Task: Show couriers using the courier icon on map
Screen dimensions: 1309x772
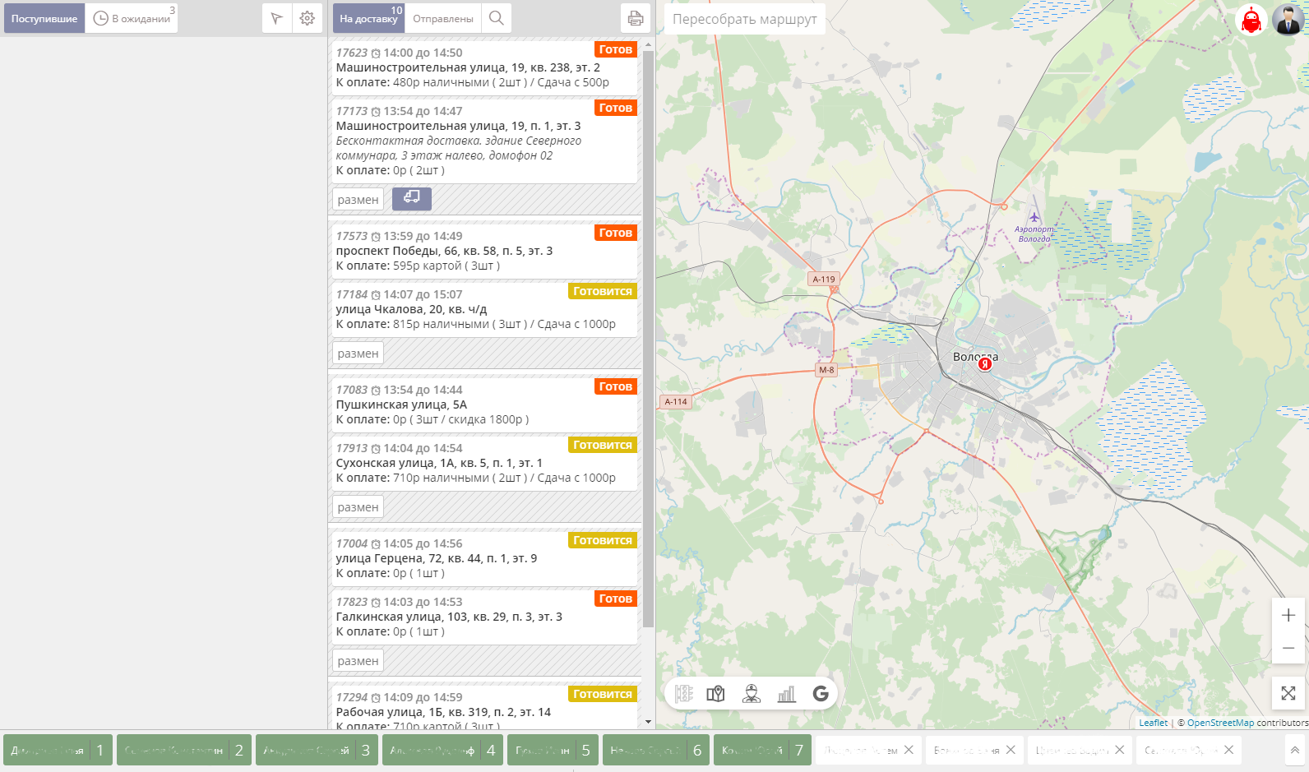Action: [751, 694]
